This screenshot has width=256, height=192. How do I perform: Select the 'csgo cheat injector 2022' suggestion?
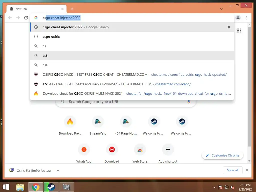click(x=132, y=27)
